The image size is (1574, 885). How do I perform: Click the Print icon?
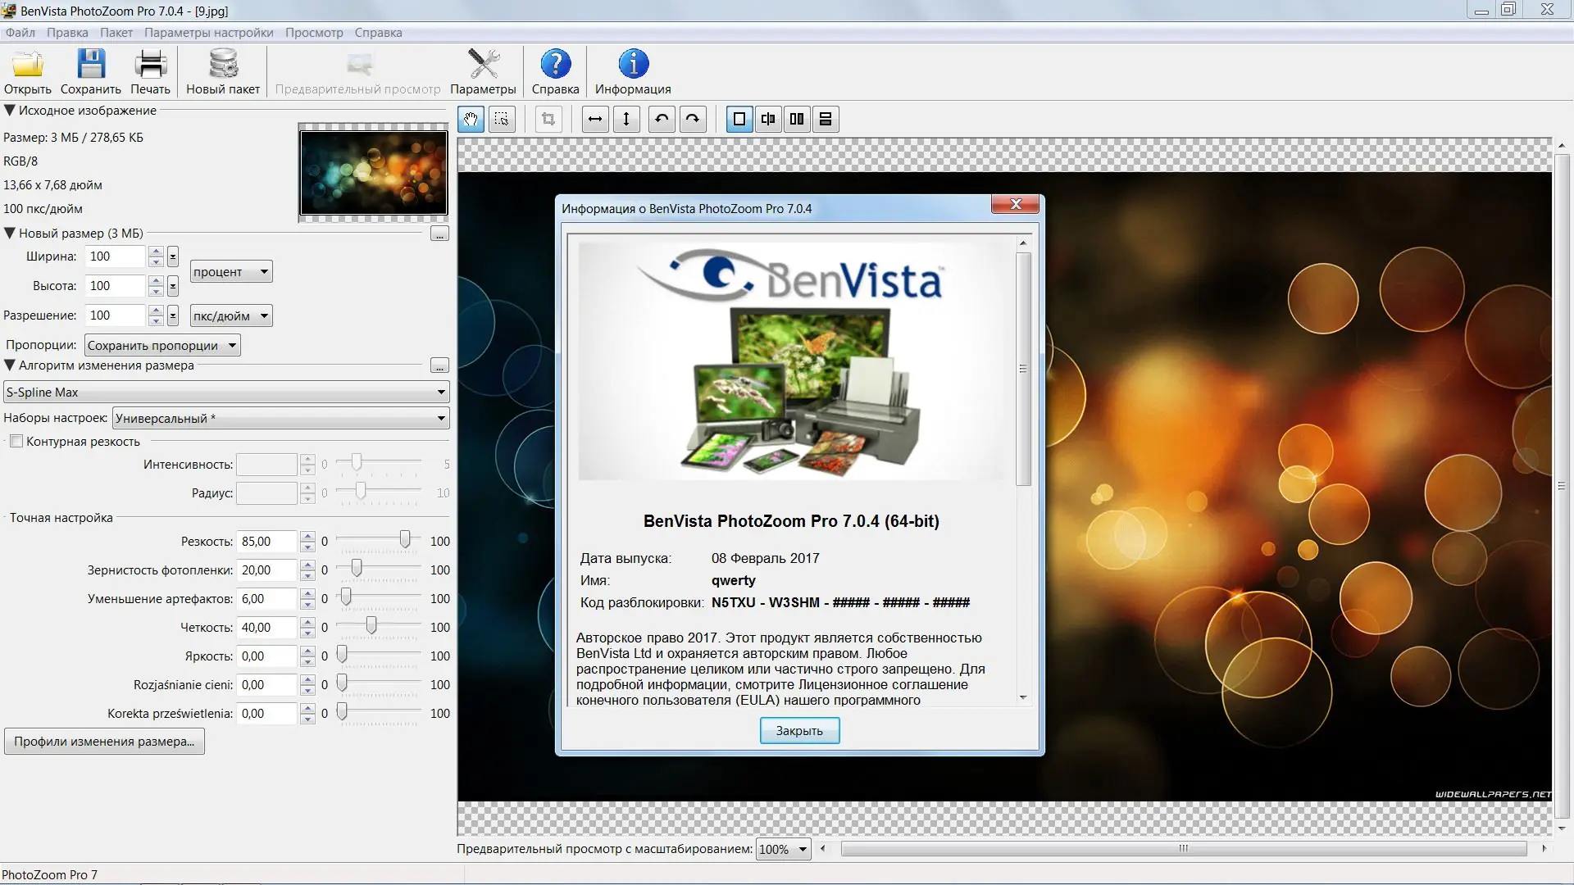pyautogui.click(x=150, y=66)
